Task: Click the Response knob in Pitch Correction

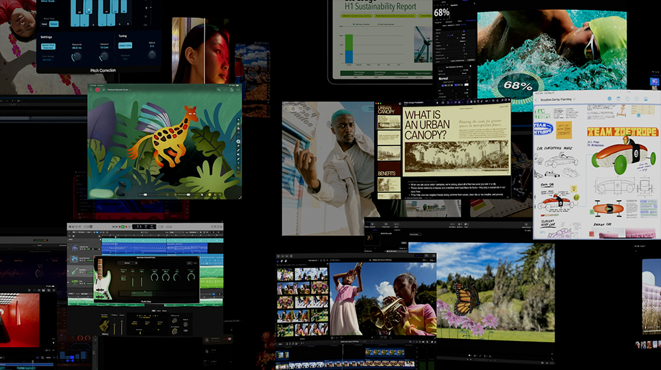Action: [x=77, y=56]
